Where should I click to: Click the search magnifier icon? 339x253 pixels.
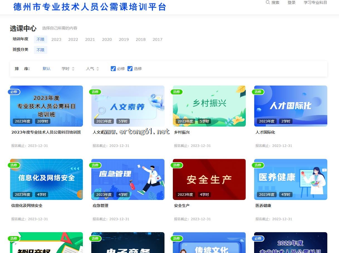pyautogui.click(x=268, y=2)
